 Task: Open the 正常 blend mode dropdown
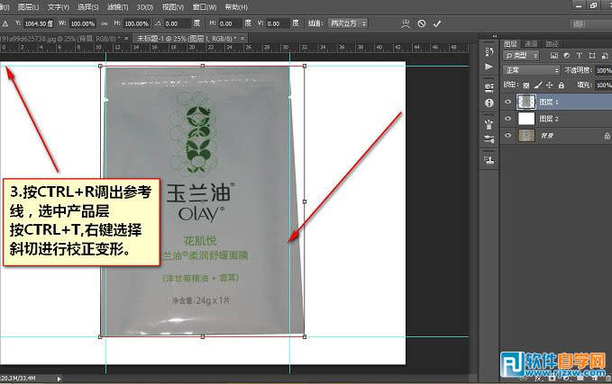click(531, 70)
